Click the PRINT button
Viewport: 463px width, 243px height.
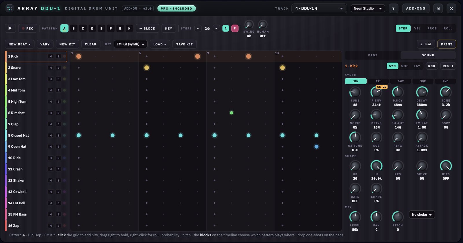[447, 44]
